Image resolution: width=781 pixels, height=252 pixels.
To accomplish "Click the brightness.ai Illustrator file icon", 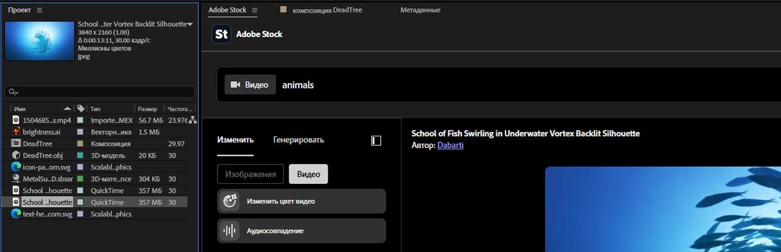I will point(16,132).
